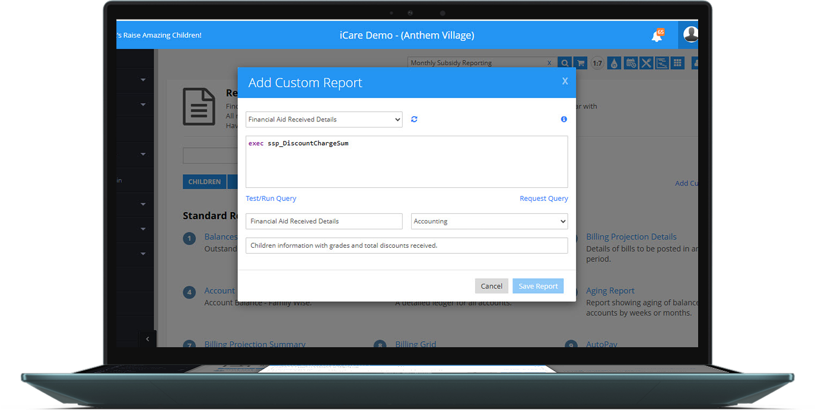Click the Reports document icon
The image size is (815, 410).
click(199, 107)
